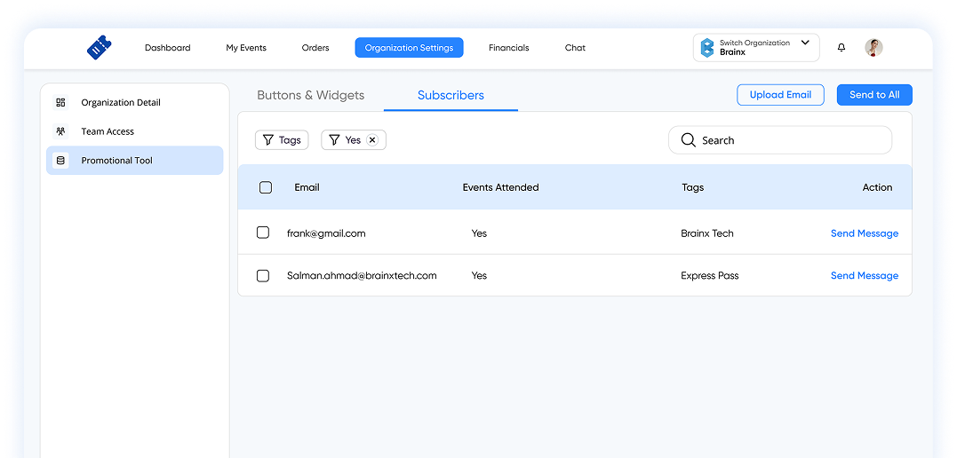Open the user profile avatar
Viewport: 957px width, 458px height.
[x=873, y=48]
